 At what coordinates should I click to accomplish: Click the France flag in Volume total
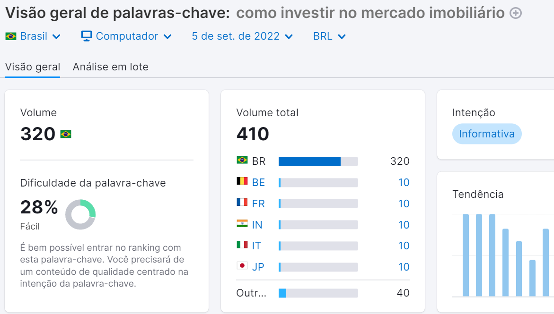(242, 204)
